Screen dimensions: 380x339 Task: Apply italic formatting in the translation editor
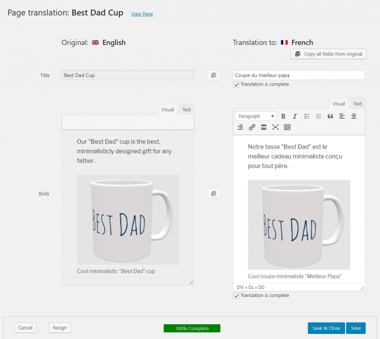point(295,116)
